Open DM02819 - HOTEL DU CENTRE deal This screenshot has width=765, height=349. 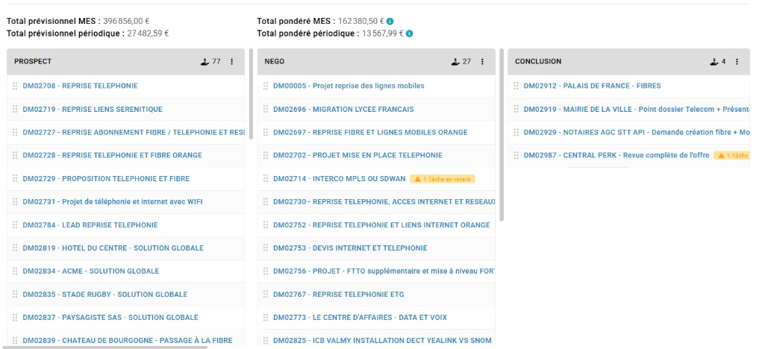[x=113, y=248]
